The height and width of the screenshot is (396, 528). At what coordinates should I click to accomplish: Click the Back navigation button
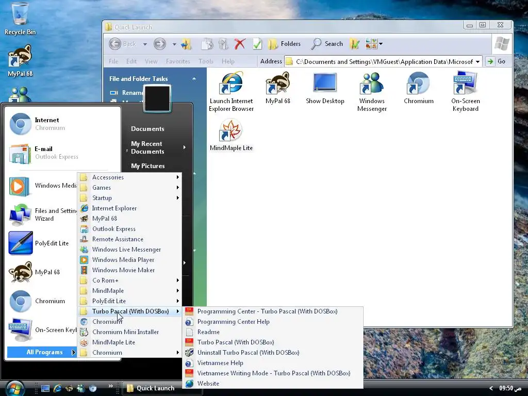(x=123, y=44)
